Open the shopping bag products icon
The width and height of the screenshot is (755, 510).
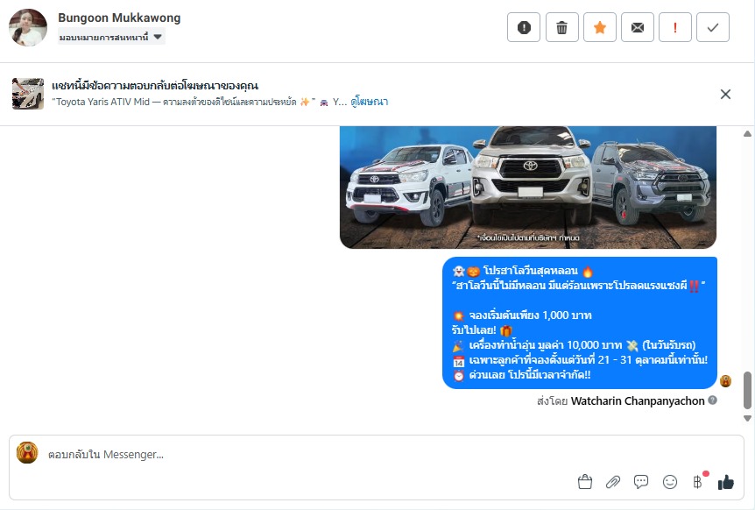pyautogui.click(x=584, y=482)
